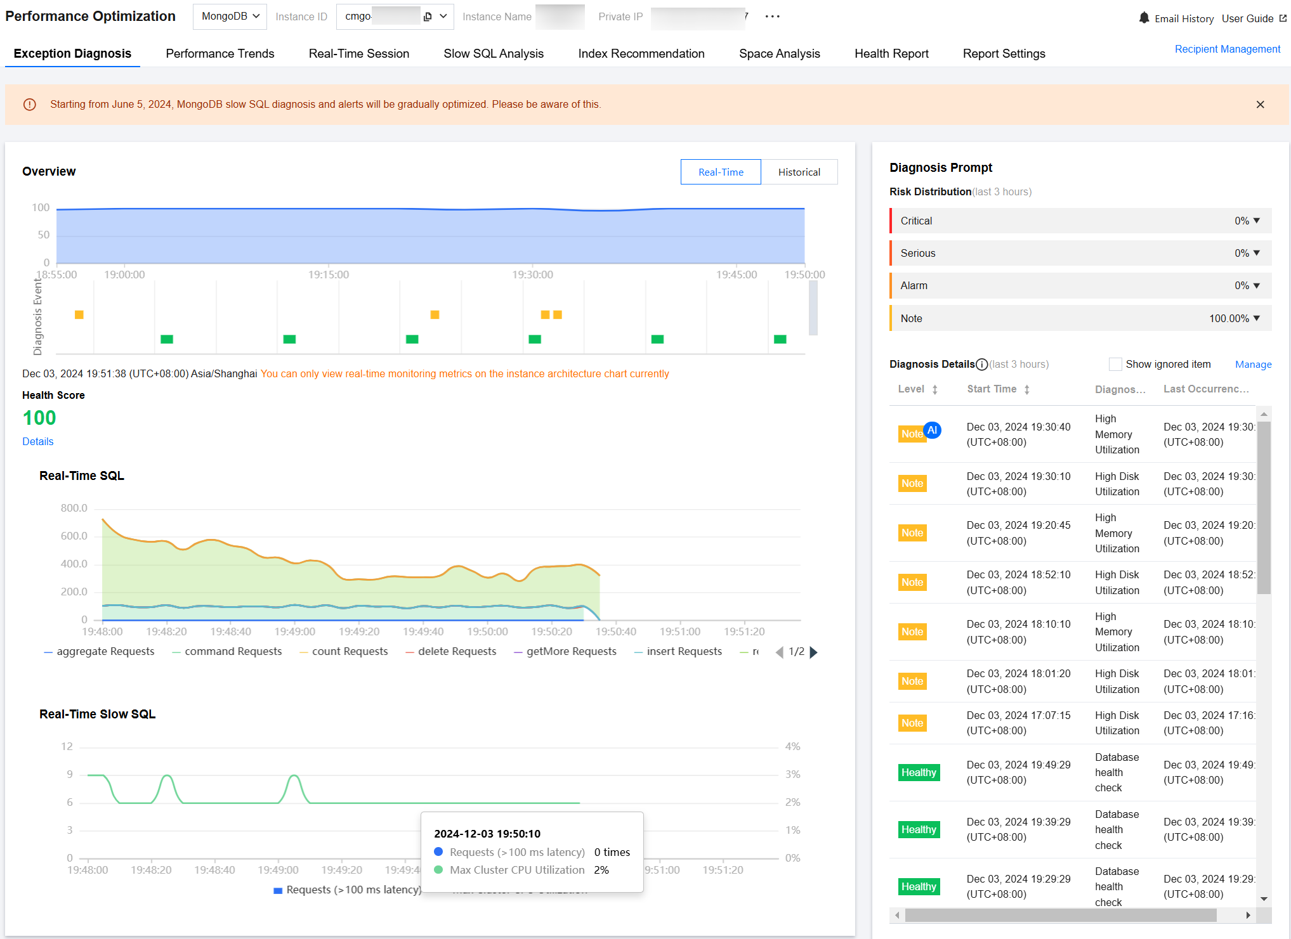Switch overview to Historical mode
The height and width of the screenshot is (939, 1291).
coord(799,172)
